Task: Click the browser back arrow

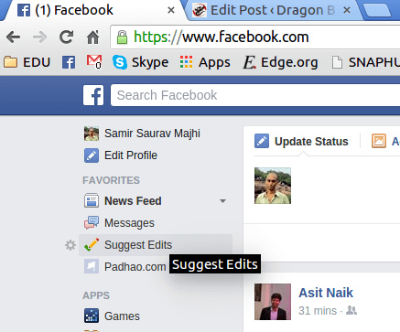Action: tap(13, 37)
